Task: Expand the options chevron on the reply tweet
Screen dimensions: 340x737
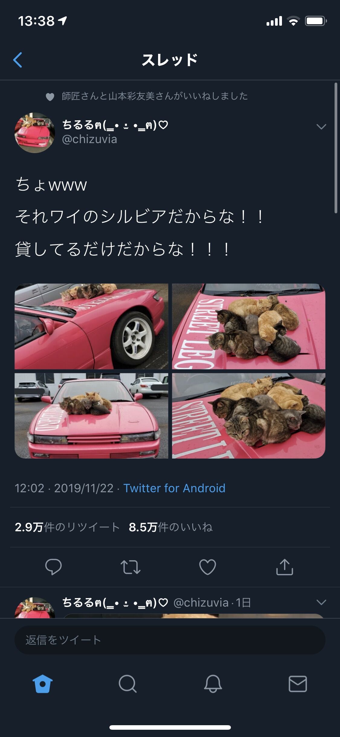Action: [321, 602]
